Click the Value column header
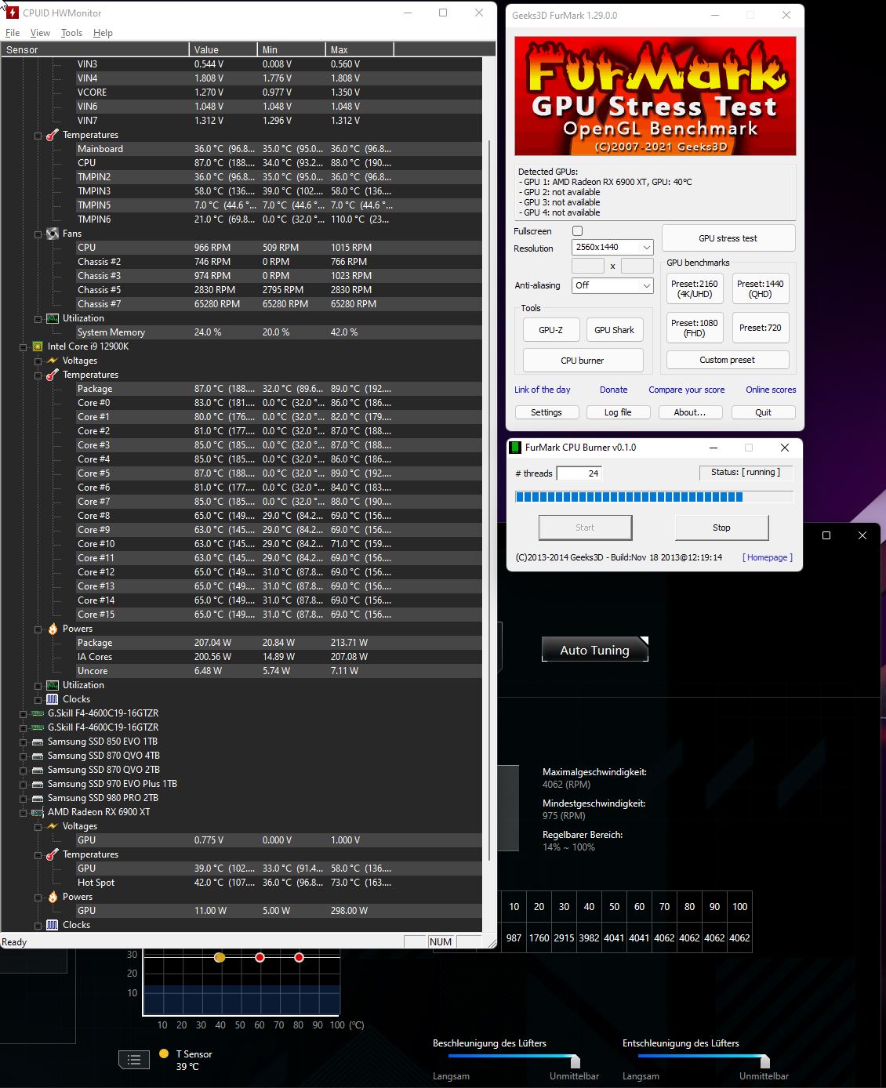Screen dimensions: 886x1088 (x=223, y=49)
